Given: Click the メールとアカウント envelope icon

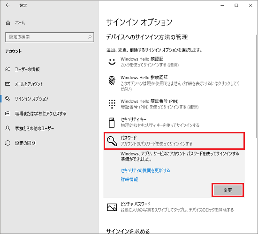Looking at the screenshot, I should click(8, 84).
